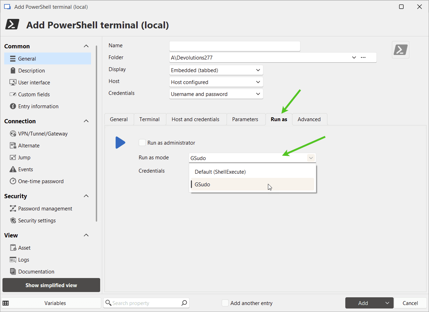Choose Default (ShellExecute) from the list

[x=220, y=172]
